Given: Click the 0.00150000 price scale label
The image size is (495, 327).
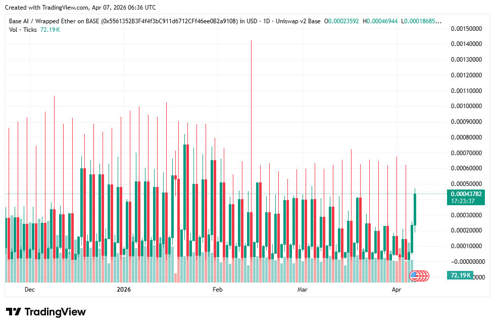Looking at the screenshot, I should pyautogui.click(x=466, y=29).
